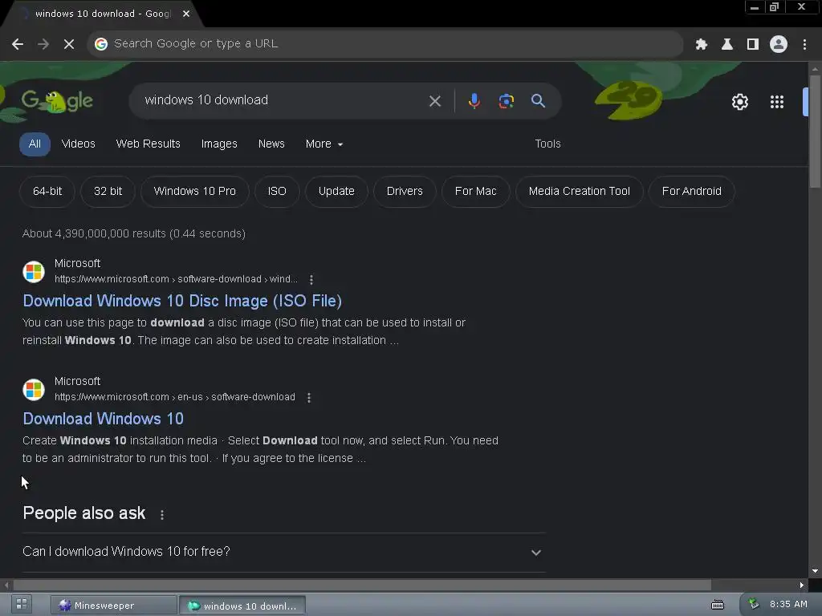Screen dimensions: 822x616
Task: Apply the For Mac filter chip
Action: pos(475,191)
